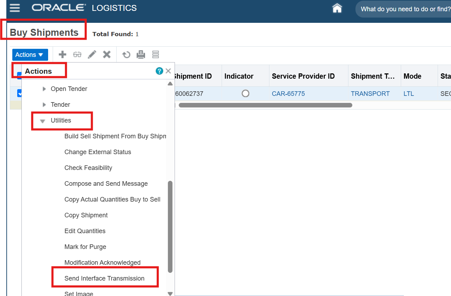Click the table horizontal scrollbar
Screen dimensions: 451x296
(265, 105)
